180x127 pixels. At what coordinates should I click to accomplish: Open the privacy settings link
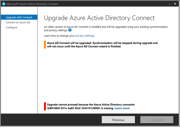pos(85,36)
